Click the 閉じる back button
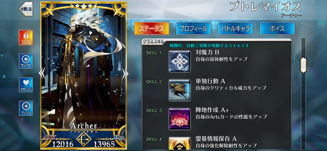Screen dimensions: 327x151 click(26, 9)
